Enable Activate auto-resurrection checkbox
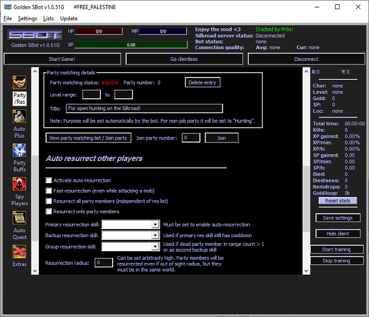The width and height of the screenshot is (369, 317). [x=49, y=181]
